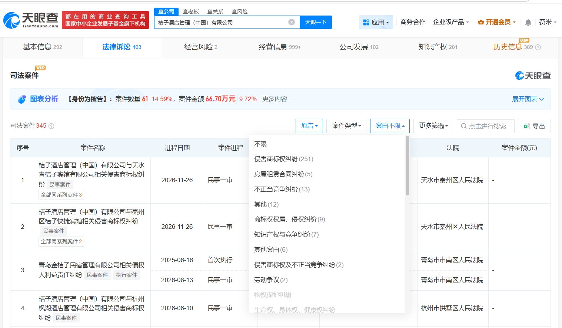
Task: Open case 青岛金桔子民宿管理有限公司 link
Action: point(92,270)
